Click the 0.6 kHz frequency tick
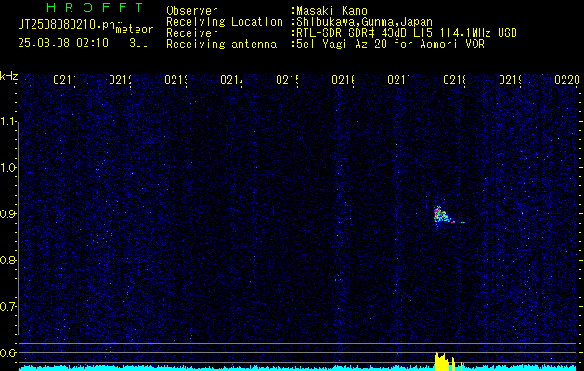Viewport: 584px width, 371px height. (x=8, y=352)
